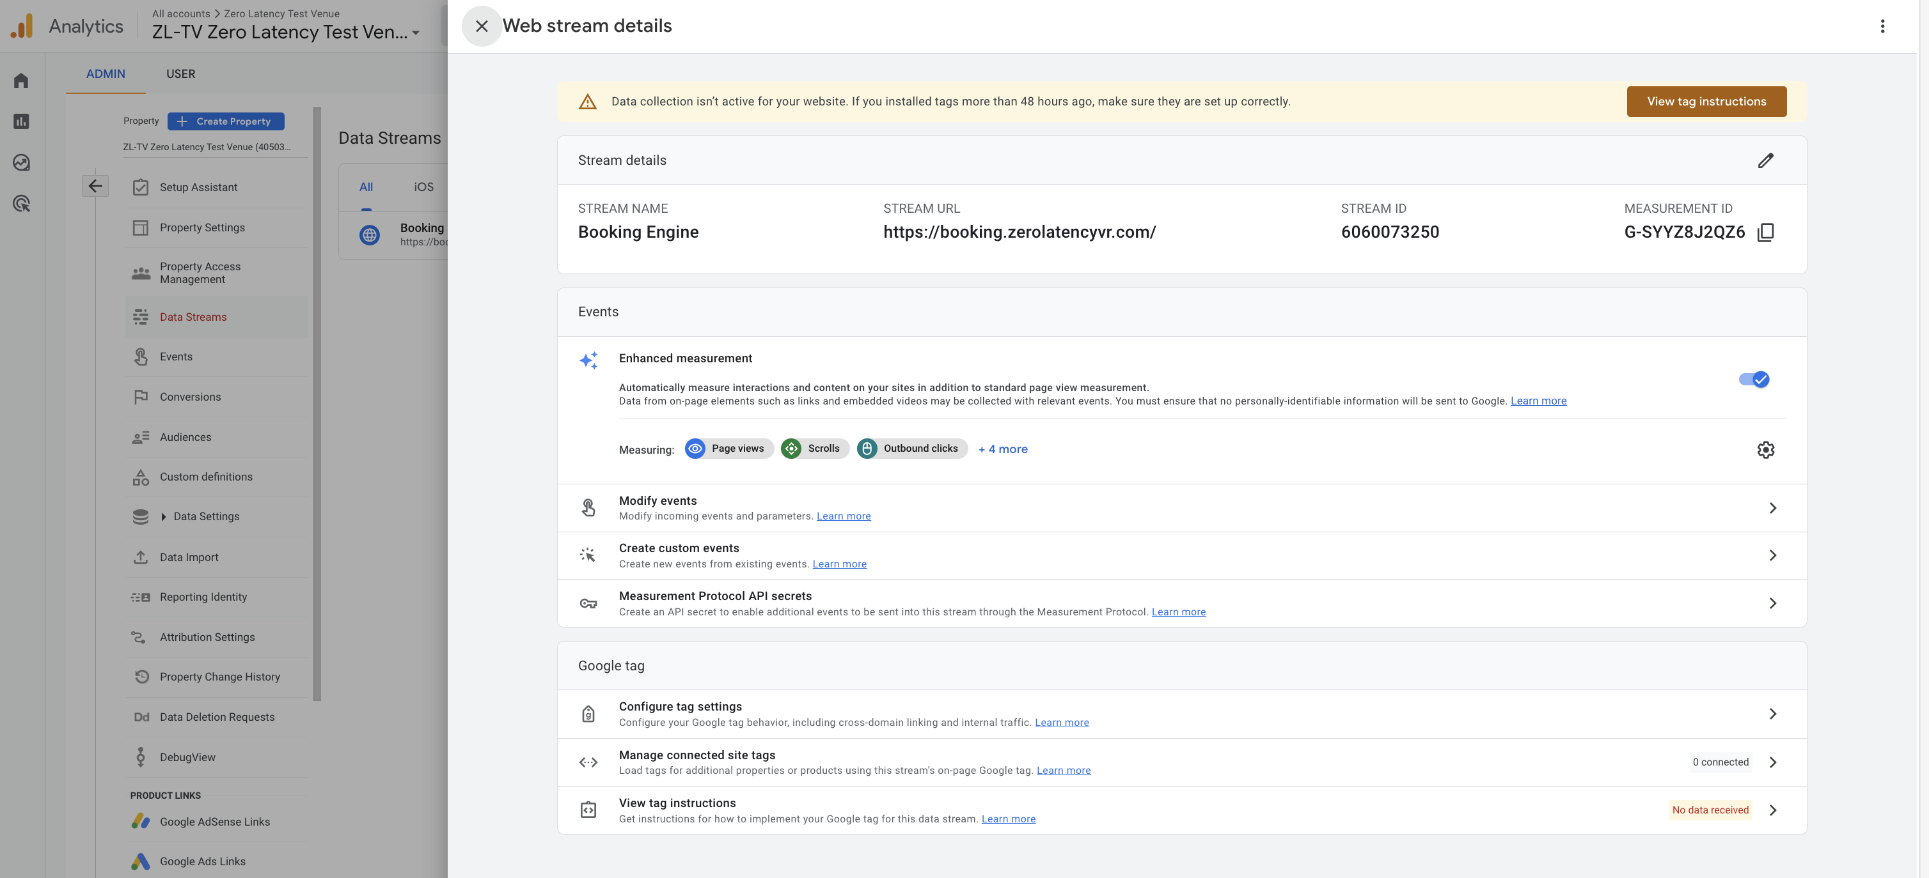Screen dimensions: 1929x878
Task: Click the Create Property button
Action: click(x=225, y=121)
